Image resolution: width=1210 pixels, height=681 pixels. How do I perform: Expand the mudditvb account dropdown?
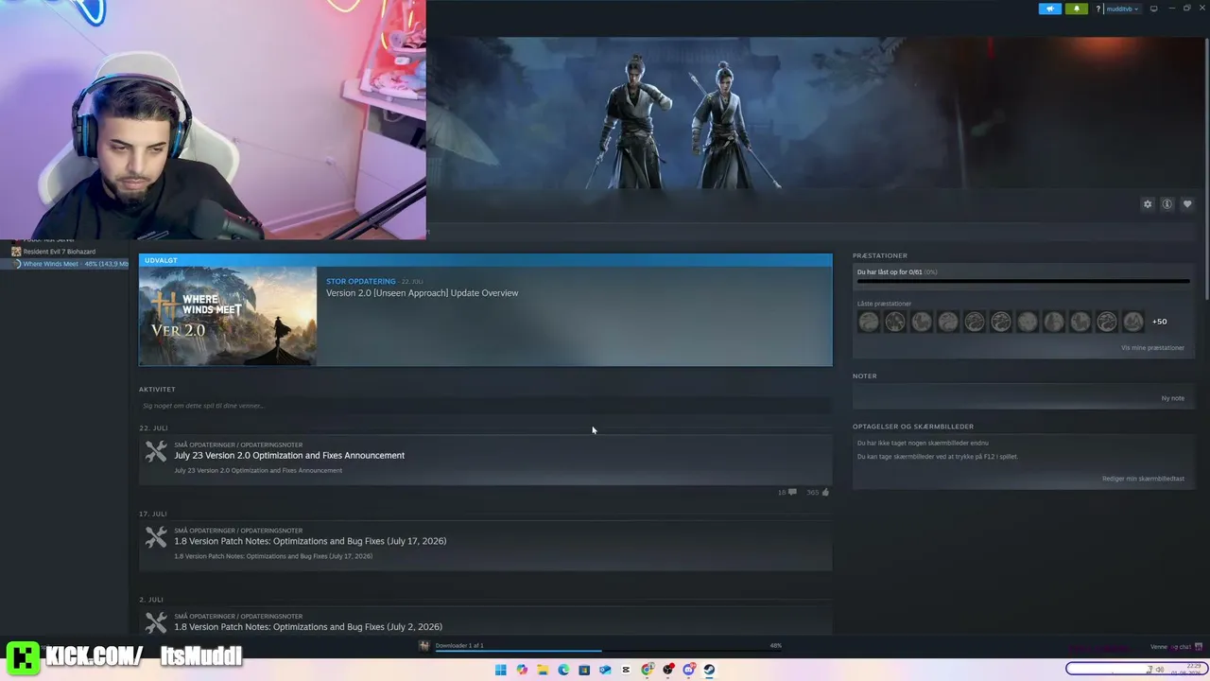(x=1122, y=9)
